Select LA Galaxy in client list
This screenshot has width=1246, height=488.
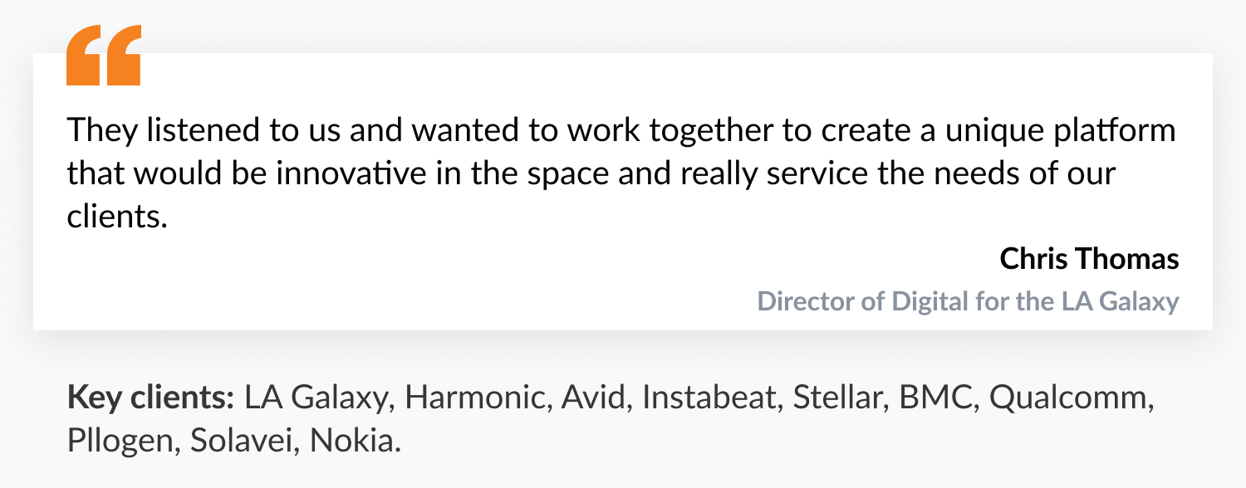point(317,398)
